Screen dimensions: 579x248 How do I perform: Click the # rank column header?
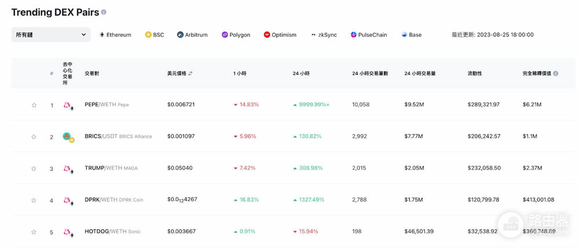(x=52, y=73)
